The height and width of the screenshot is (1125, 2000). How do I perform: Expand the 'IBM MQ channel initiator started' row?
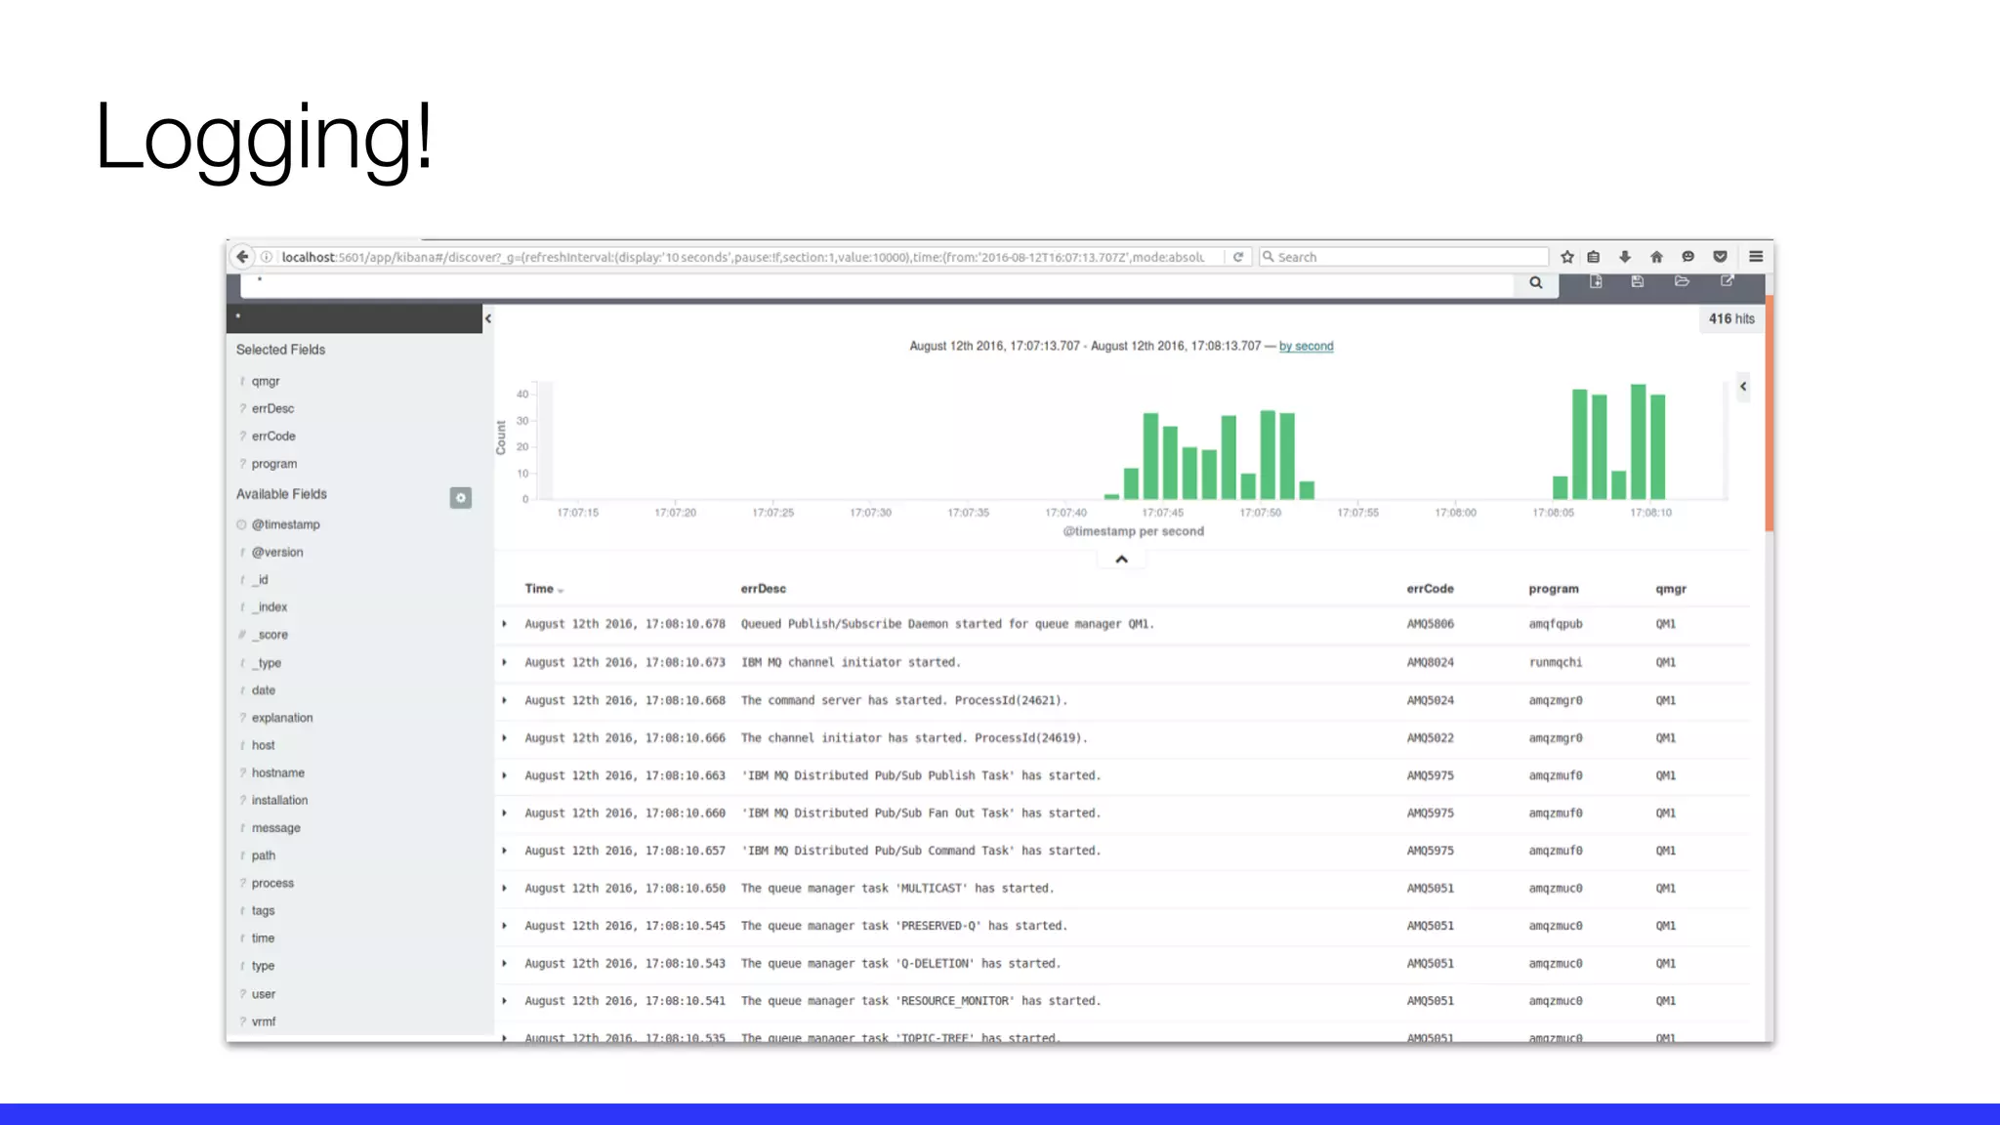pos(505,662)
